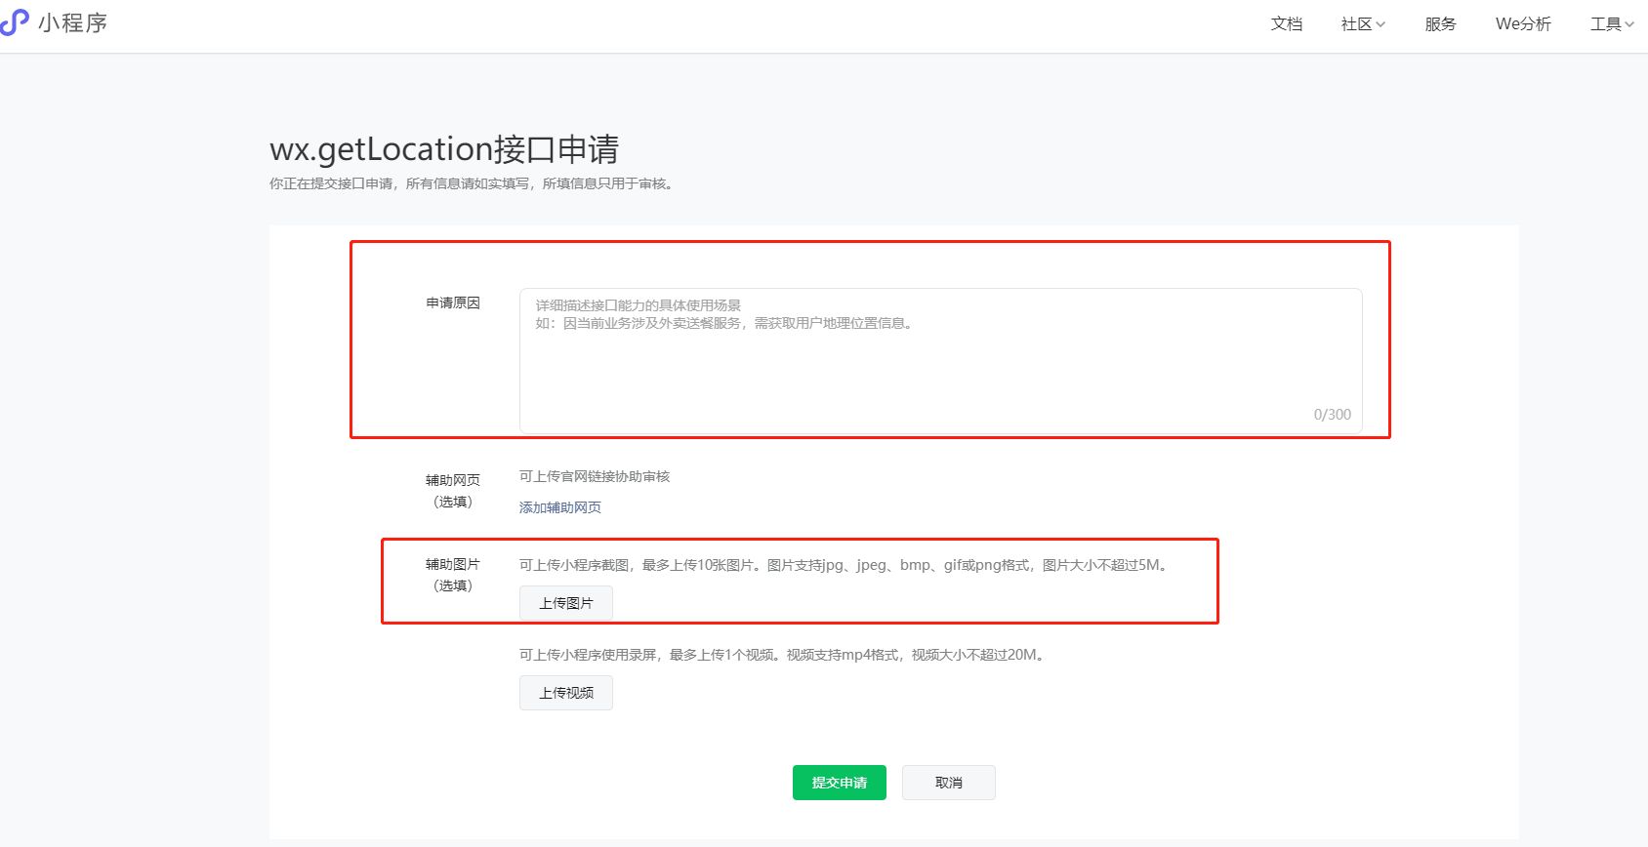Click the 小程序 logo icon
Image resolution: width=1648 pixels, height=847 pixels.
[15, 22]
